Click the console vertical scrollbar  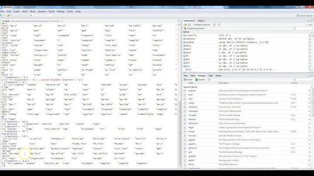(179, 133)
